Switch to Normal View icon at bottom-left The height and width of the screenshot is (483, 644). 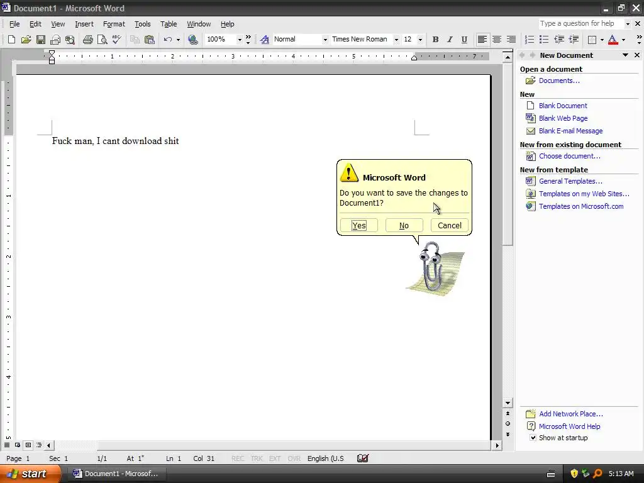pos(7,445)
